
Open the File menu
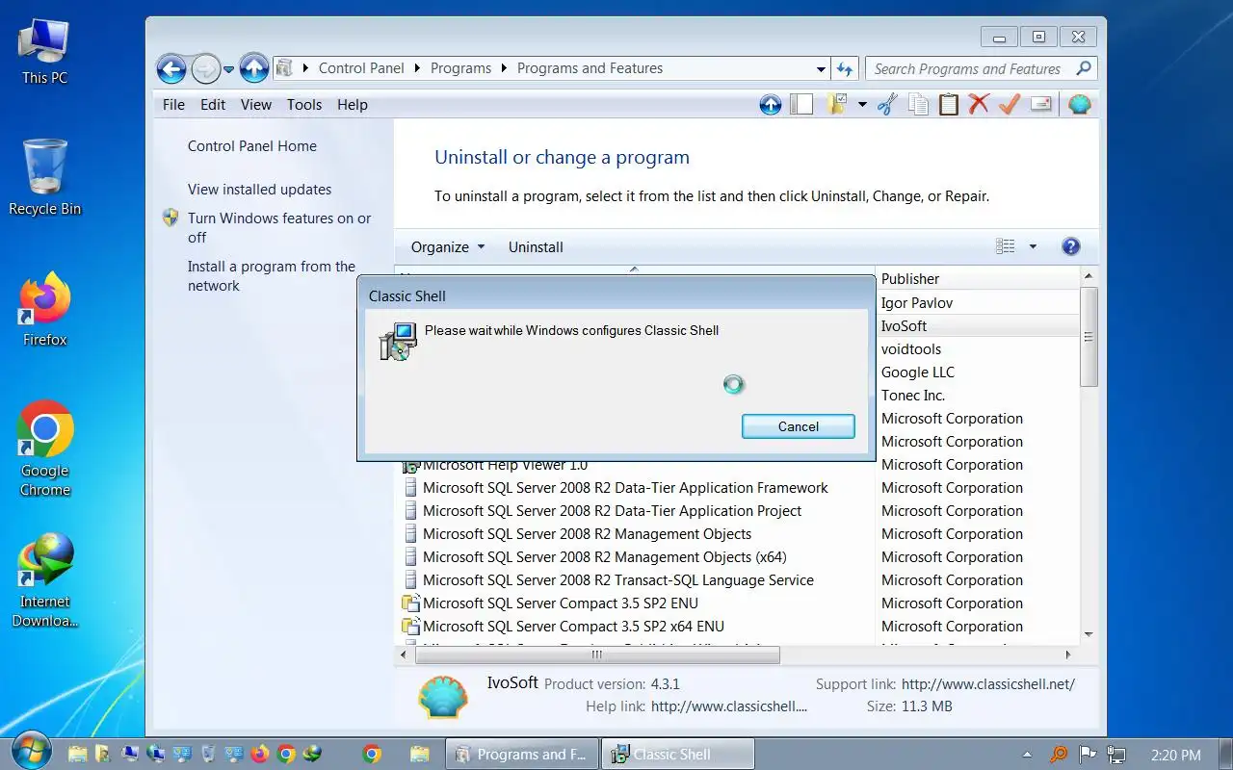(173, 105)
